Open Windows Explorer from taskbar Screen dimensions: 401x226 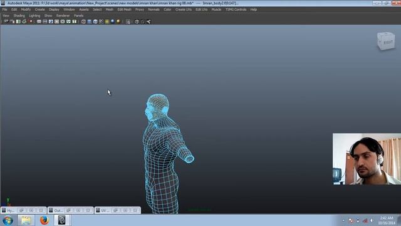[26, 220]
